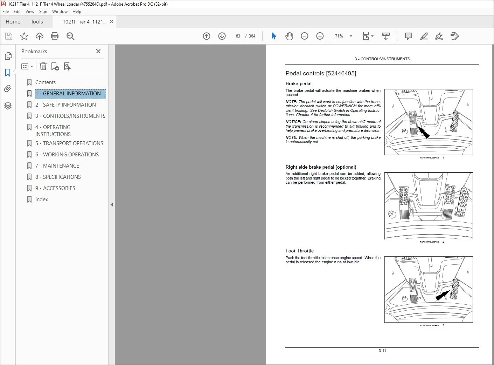The image size is (494, 365).
Task: Collapse the navigation pane arrow
Action: 112,204
